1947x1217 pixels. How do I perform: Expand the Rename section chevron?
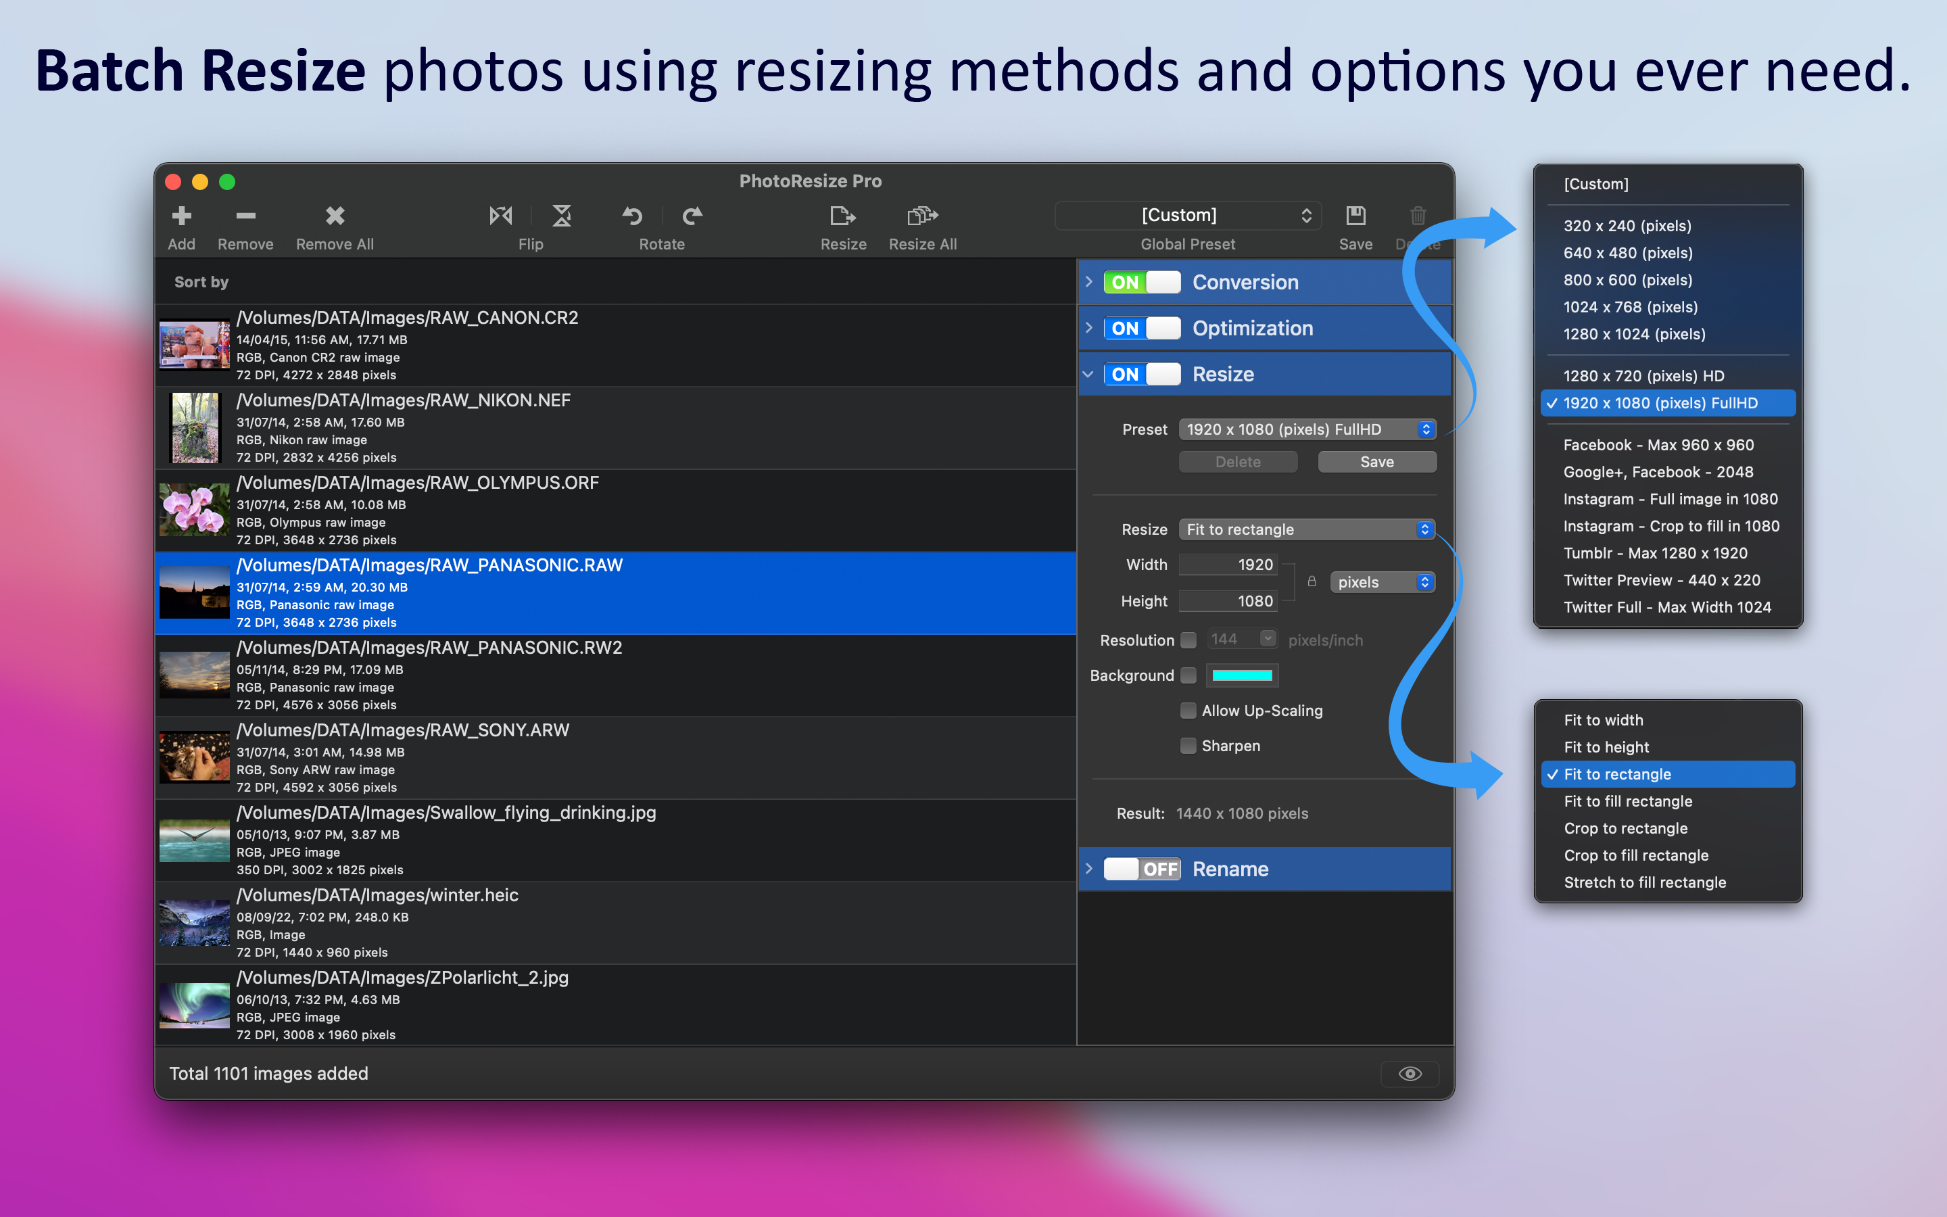[1088, 869]
